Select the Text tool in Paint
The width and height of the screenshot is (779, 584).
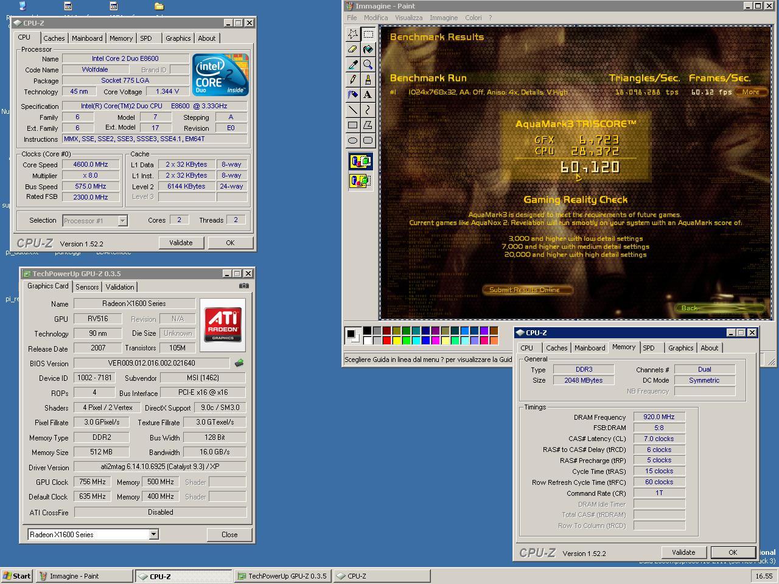point(368,95)
